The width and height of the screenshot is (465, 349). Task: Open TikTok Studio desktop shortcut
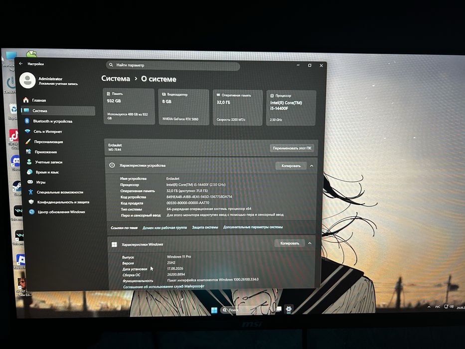[14, 139]
